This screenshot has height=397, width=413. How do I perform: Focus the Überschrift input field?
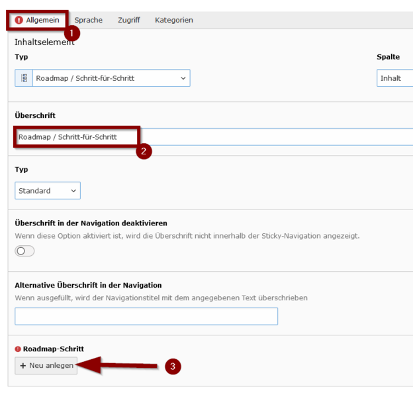[x=214, y=137]
